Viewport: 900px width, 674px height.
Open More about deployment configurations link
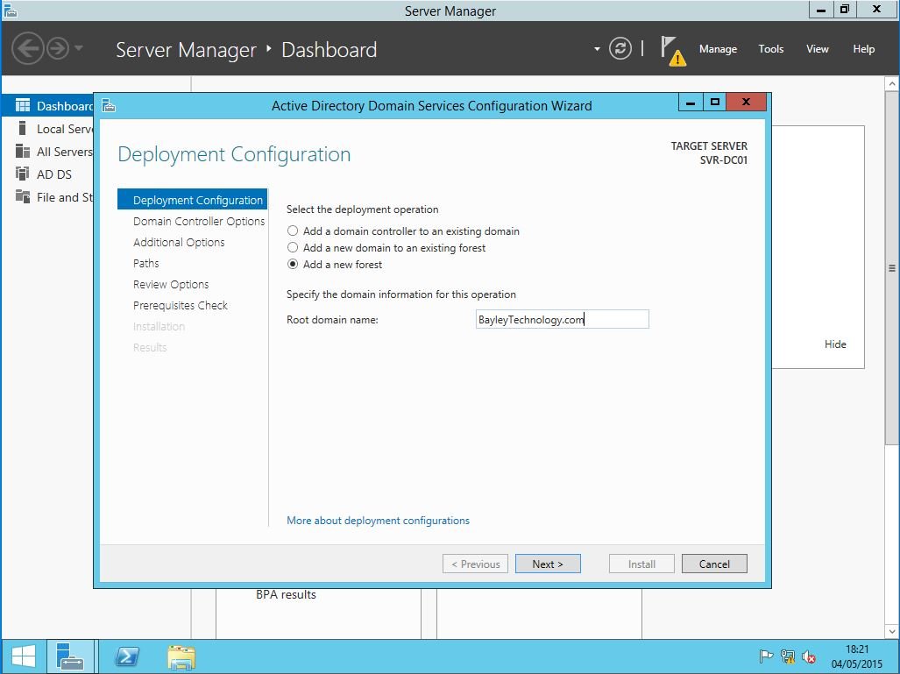pyautogui.click(x=378, y=521)
